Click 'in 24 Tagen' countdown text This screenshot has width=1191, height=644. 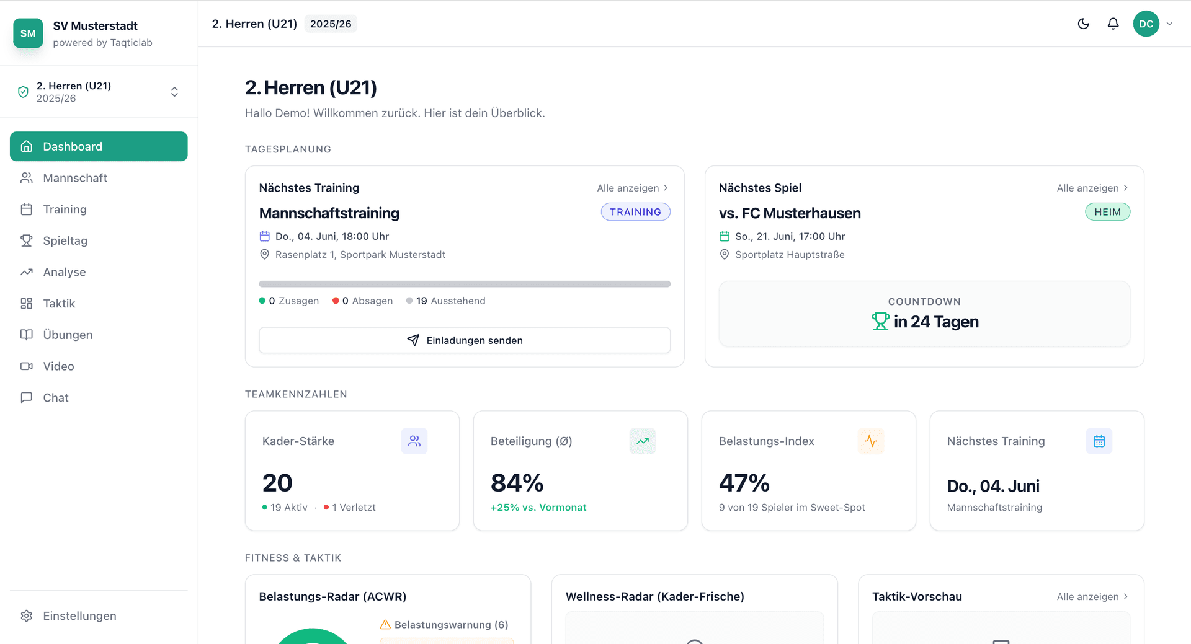coord(936,322)
